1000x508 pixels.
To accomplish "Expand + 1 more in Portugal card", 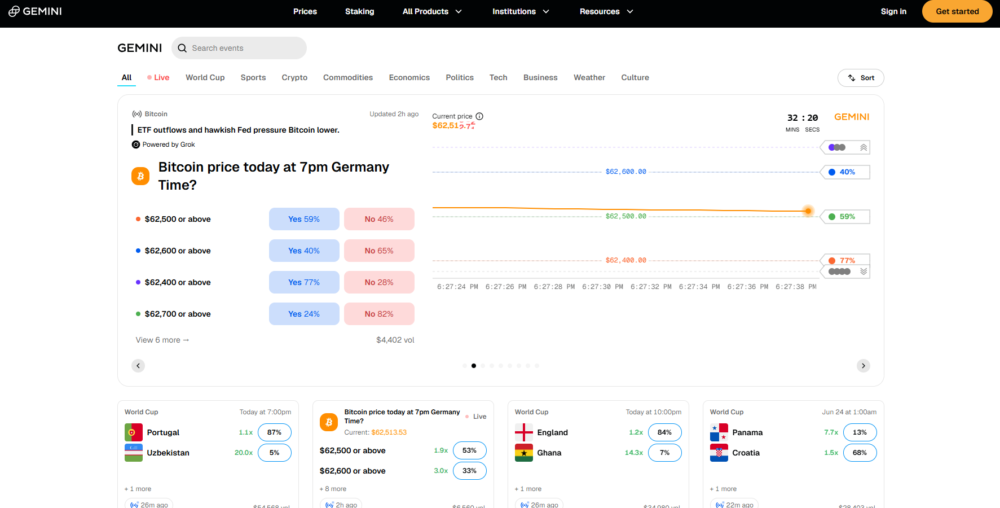I will coord(138,489).
